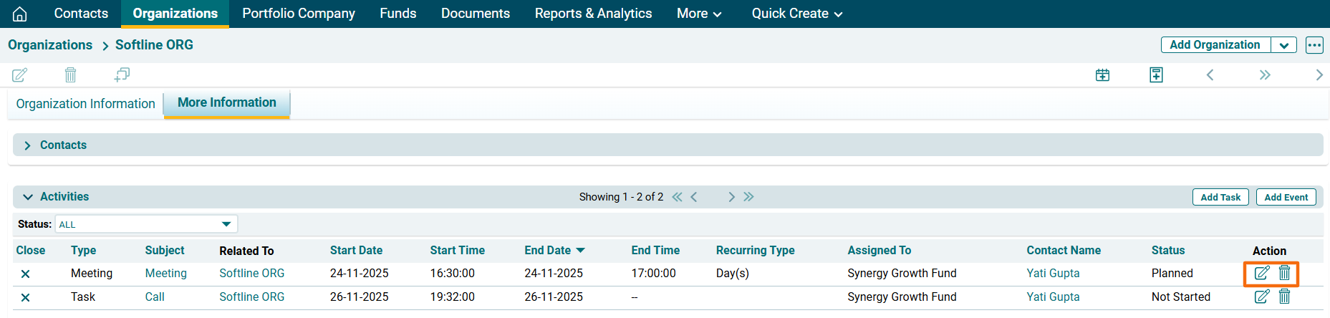This screenshot has height=318, width=1330.
Task: Go to last activities page arrow
Action: coord(748,197)
